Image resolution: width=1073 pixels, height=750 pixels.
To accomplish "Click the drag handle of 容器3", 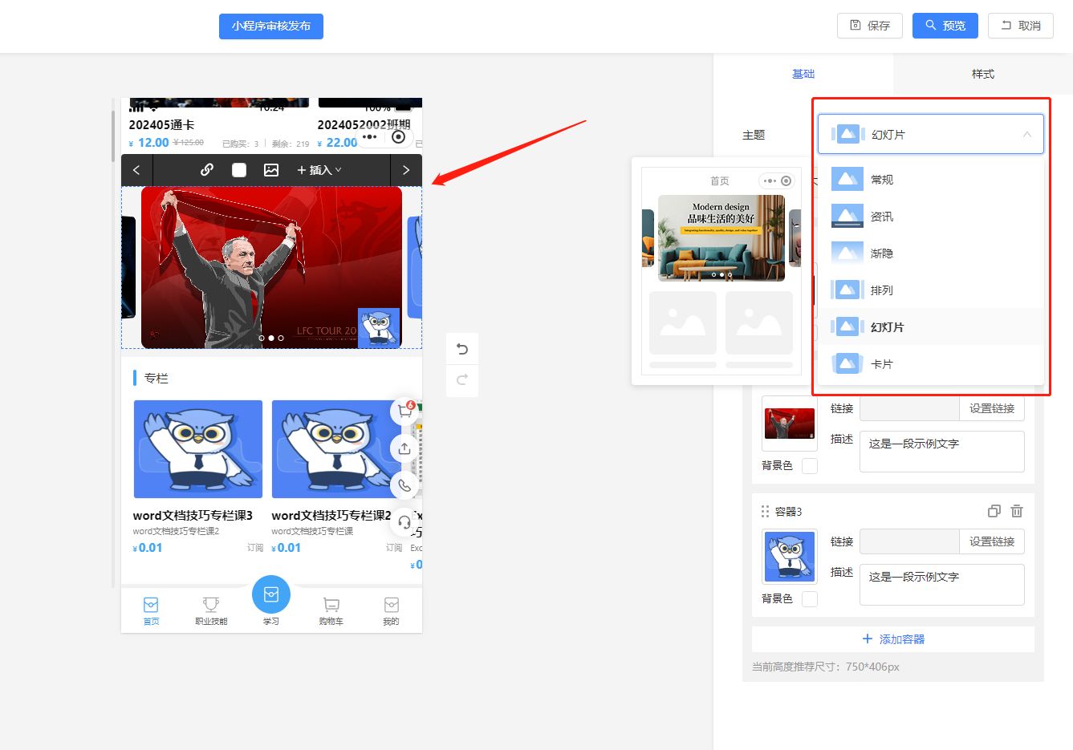I will [x=765, y=511].
